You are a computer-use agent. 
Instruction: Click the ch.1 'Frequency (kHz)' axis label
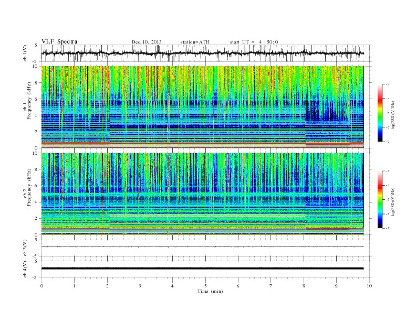(x=29, y=101)
